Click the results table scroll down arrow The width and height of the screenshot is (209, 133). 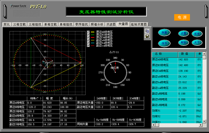coord(204,121)
